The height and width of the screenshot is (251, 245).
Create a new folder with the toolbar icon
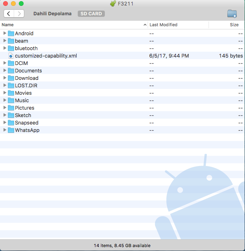232,14
